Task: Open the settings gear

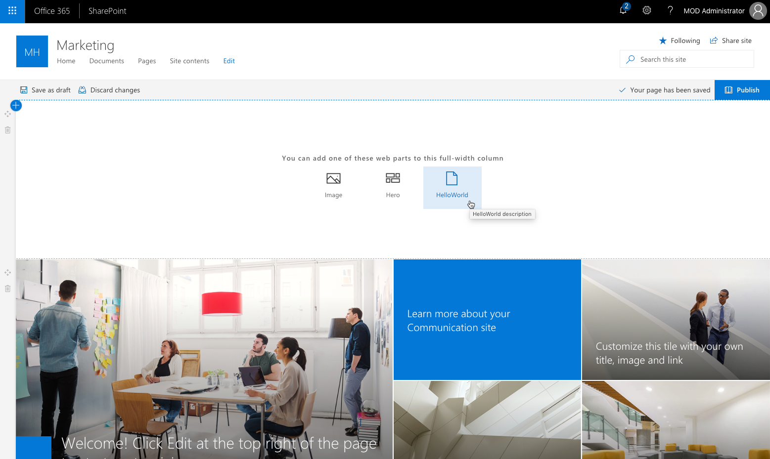Action: (647, 10)
